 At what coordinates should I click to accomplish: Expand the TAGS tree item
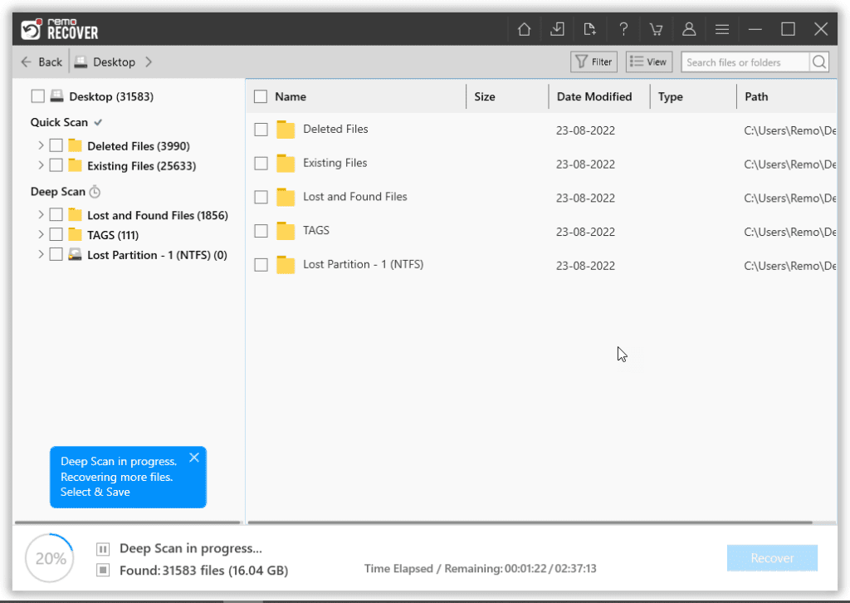coord(41,234)
